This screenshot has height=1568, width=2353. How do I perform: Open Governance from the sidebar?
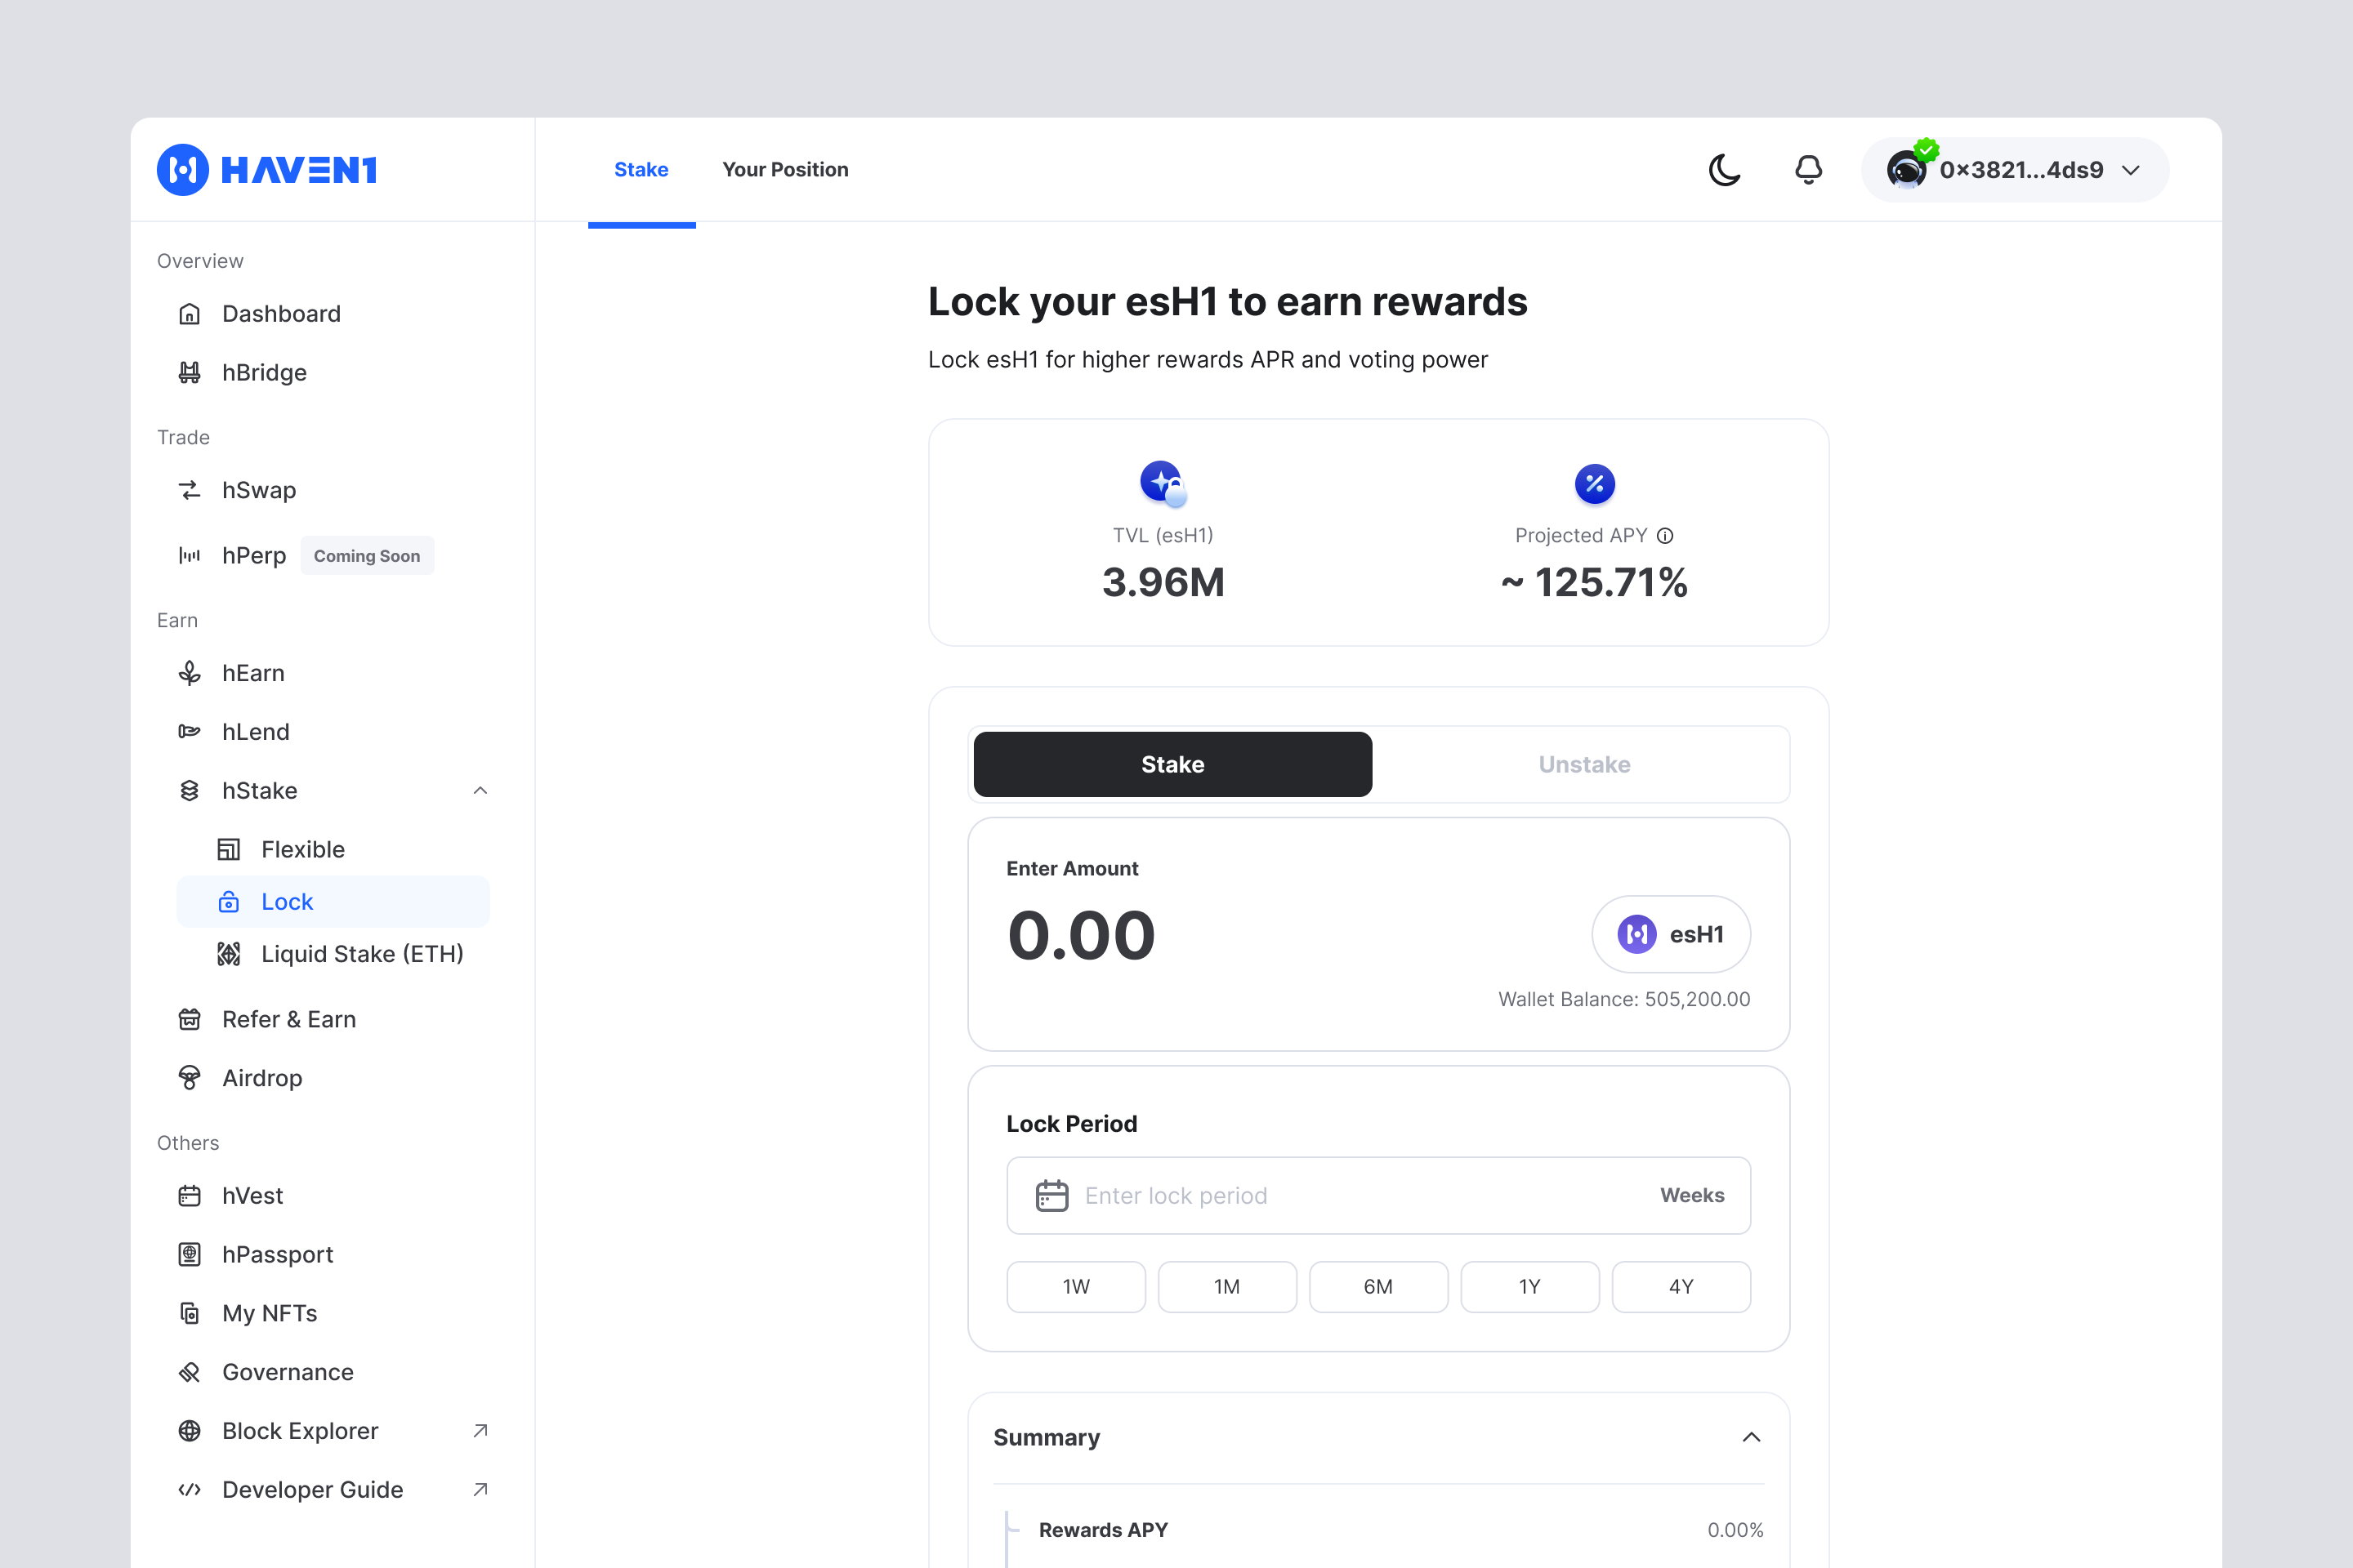point(288,1372)
